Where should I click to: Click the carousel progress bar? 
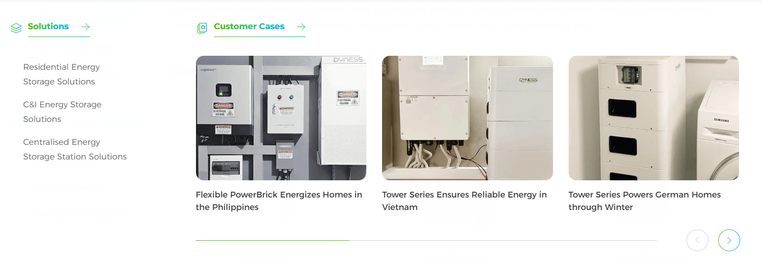[426, 240]
